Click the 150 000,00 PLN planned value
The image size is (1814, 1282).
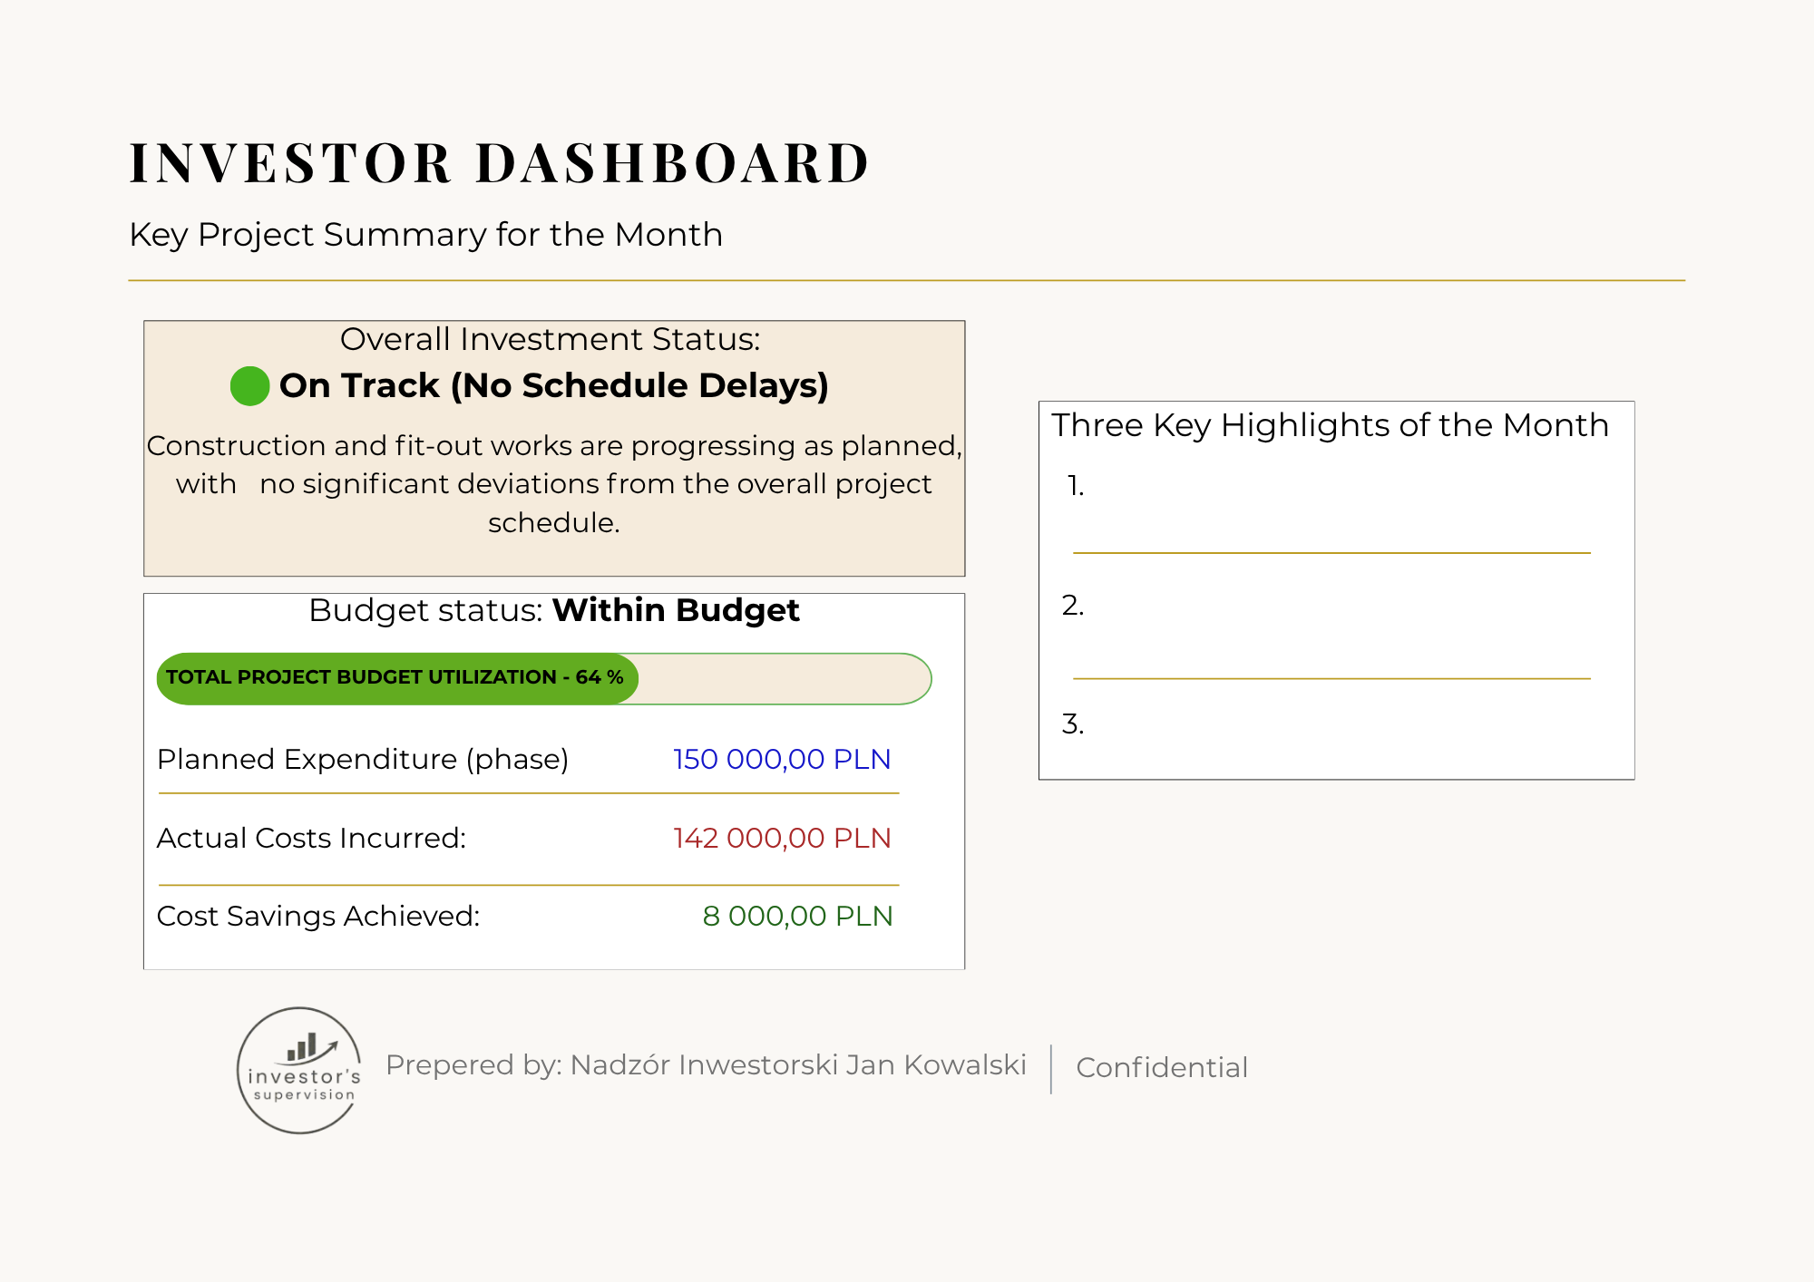[782, 759]
